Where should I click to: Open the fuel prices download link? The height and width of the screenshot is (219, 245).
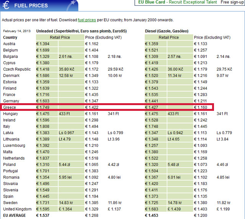point(87,20)
